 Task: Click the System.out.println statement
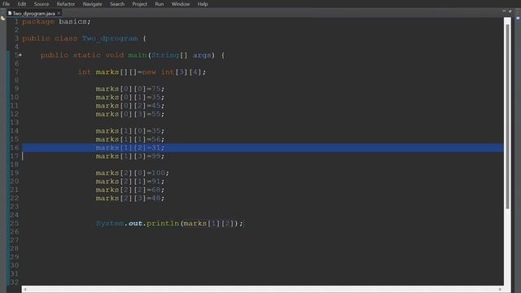pyautogui.click(x=169, y=224)
